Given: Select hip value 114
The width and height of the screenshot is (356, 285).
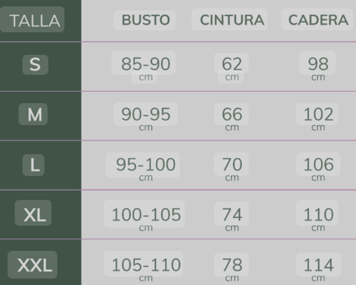Looking at the screenshot, I should 318,265.
